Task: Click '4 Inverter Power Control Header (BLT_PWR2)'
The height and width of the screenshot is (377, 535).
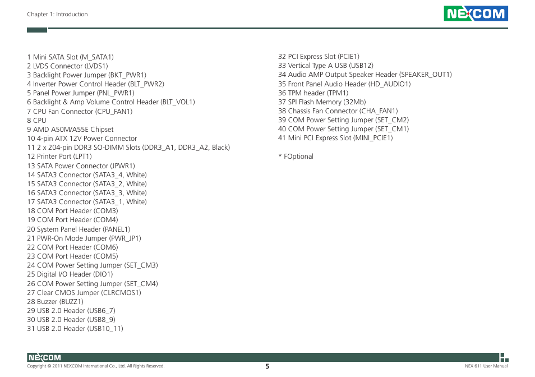Action: point(95,84)
